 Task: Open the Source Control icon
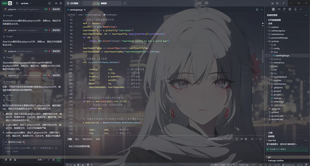pos(284,9)
